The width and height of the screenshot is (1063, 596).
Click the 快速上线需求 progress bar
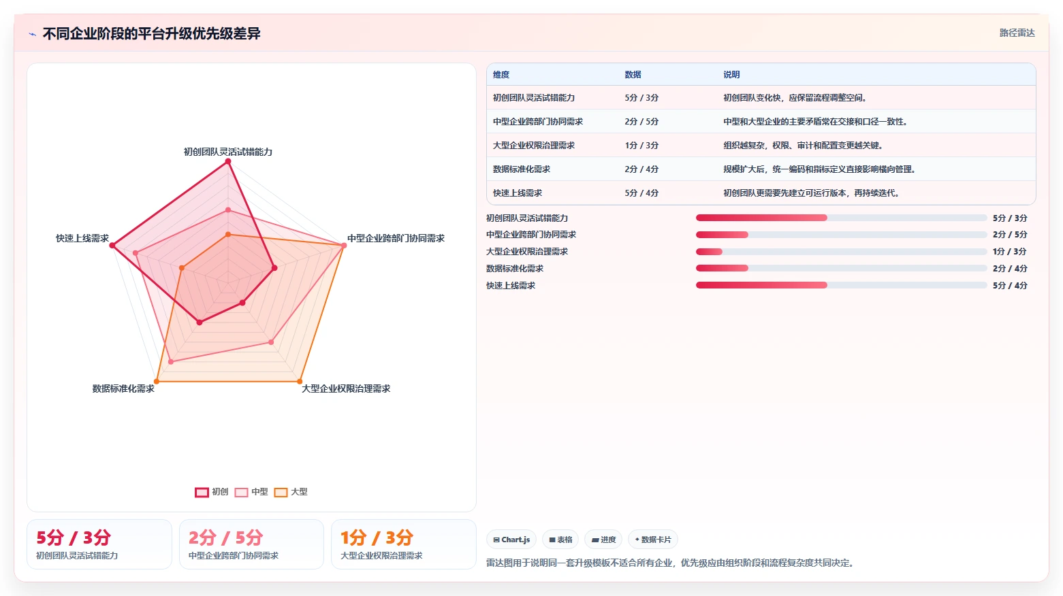click(x=841, y=285)
